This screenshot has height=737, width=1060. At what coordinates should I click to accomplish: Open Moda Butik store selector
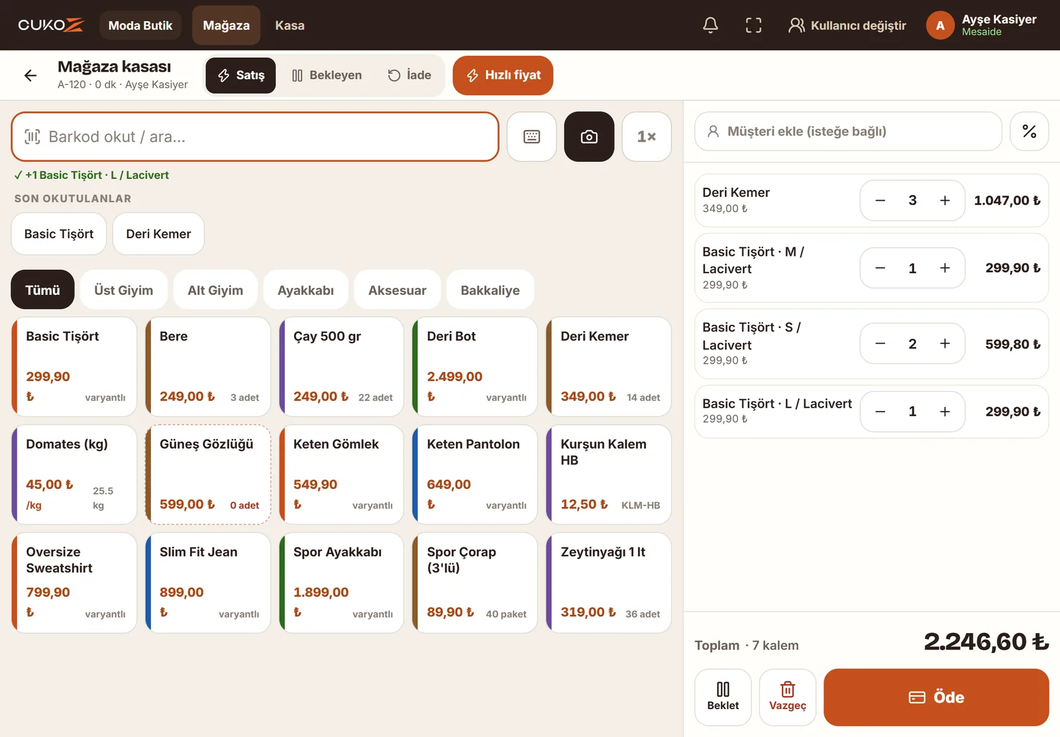pos(140,25)
